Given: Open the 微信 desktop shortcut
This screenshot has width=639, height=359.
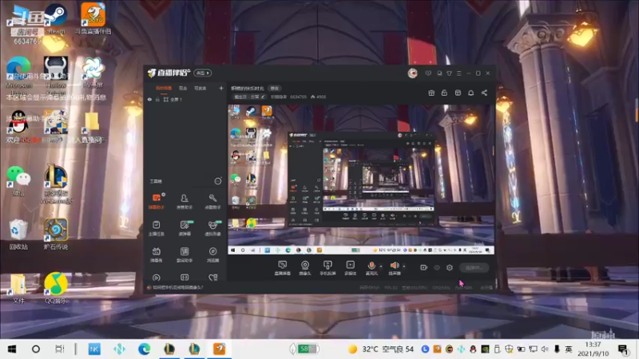Looking at the screenshot, I should pyautogui.click(x=18, y=181).
